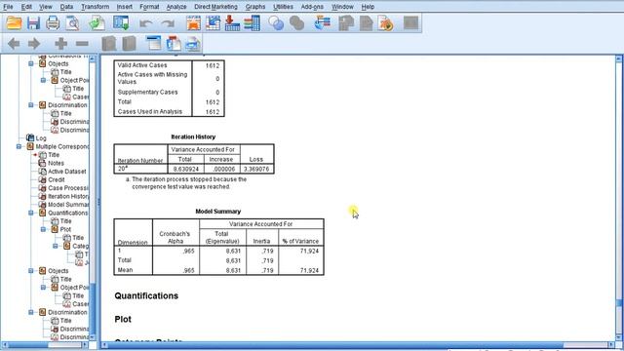This screenshot has width=624, height=351.
Task: Click the gray square icon ending the top toolbar
Action: coord(410,22)
